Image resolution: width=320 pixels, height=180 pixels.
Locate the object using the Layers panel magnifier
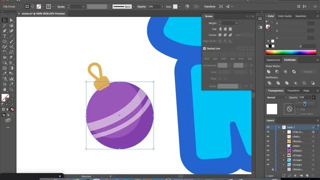click(x=289, y=175)
